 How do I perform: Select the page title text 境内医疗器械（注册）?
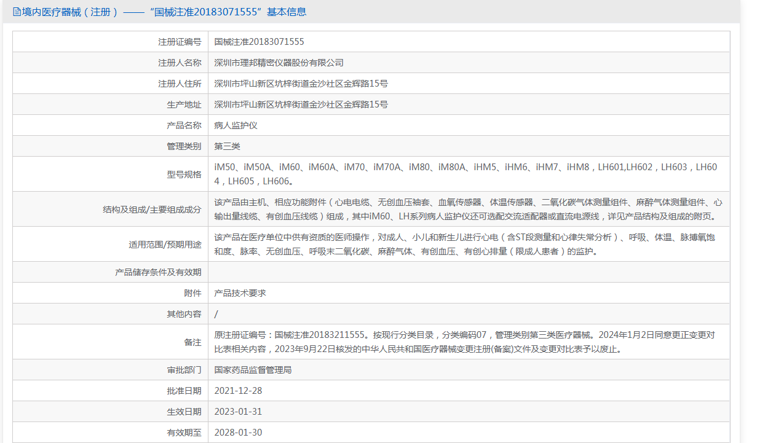[69, 12]
